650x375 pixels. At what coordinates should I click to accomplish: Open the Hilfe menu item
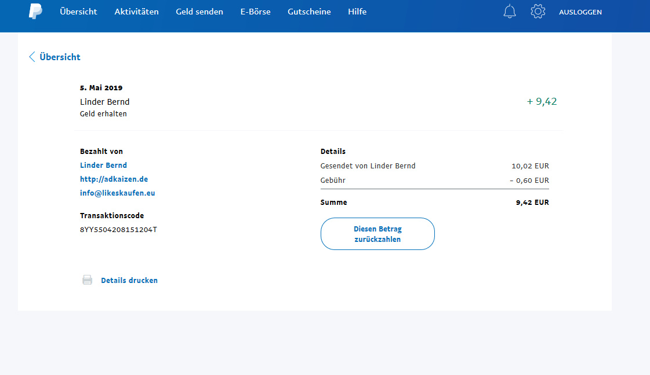[x=357, y=12]
